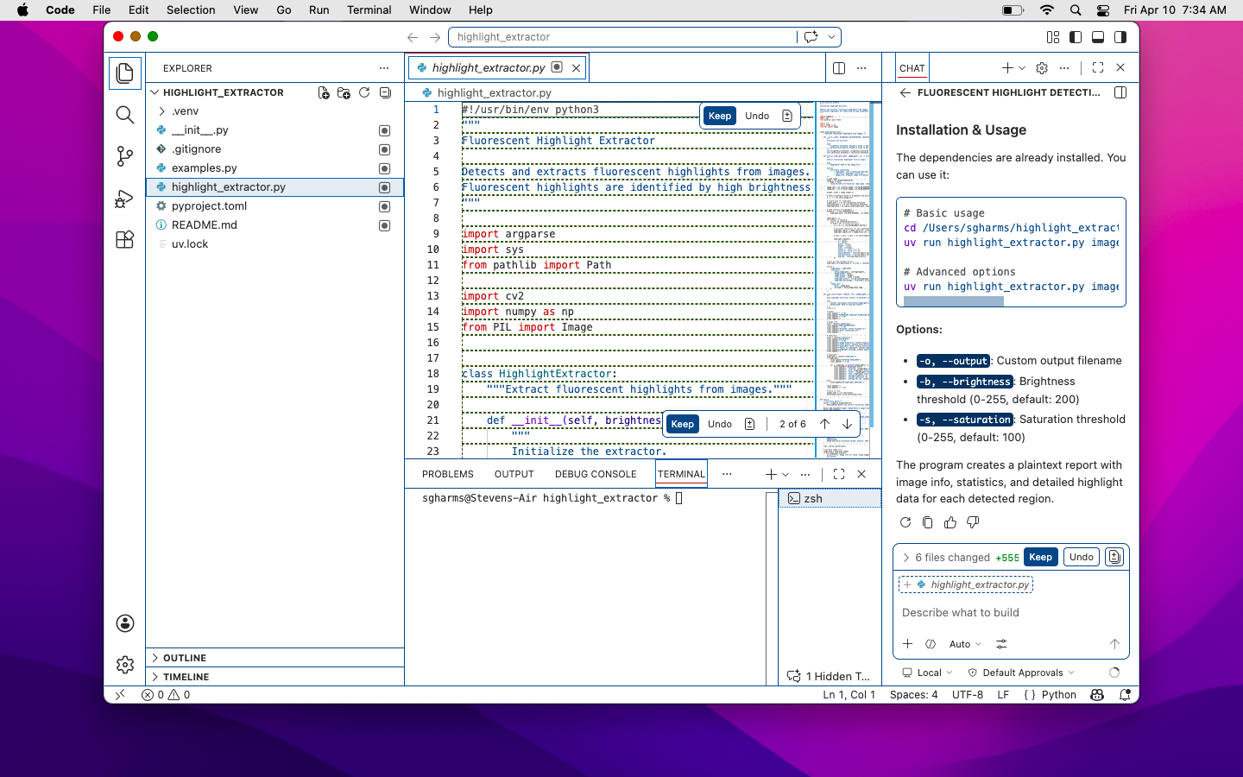The width and height of the screenshot is (1243, 777).
Task: Toggle the secondary sidebar visibility
Action: (1120, 37)
